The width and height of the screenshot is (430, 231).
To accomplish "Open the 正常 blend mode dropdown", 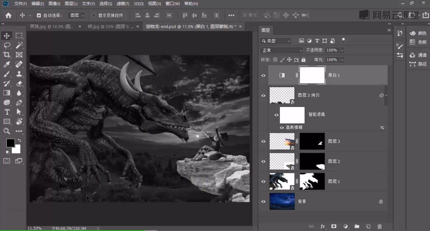I will tap(281, 50).
